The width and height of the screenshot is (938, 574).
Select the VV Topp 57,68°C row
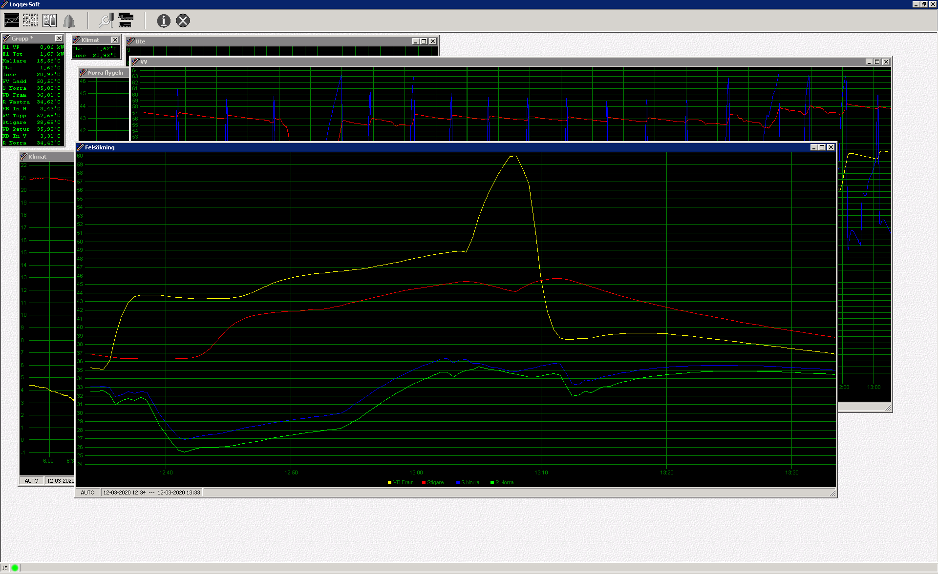(33, 116)
